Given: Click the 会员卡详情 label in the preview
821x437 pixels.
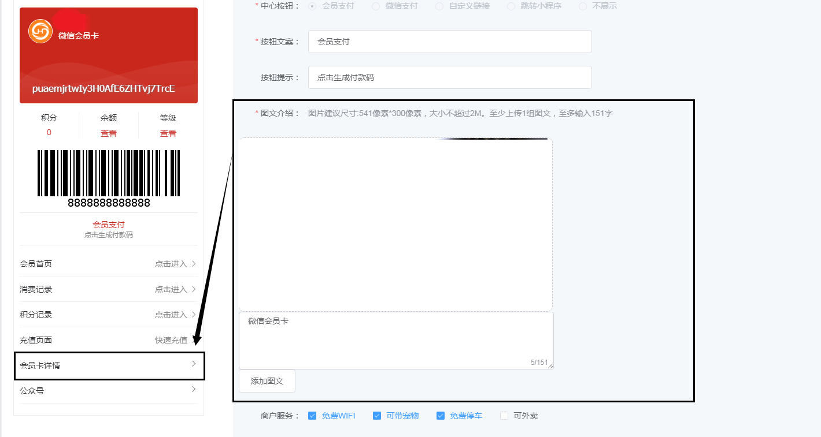Looking at the screenshot, I should 40,365.
